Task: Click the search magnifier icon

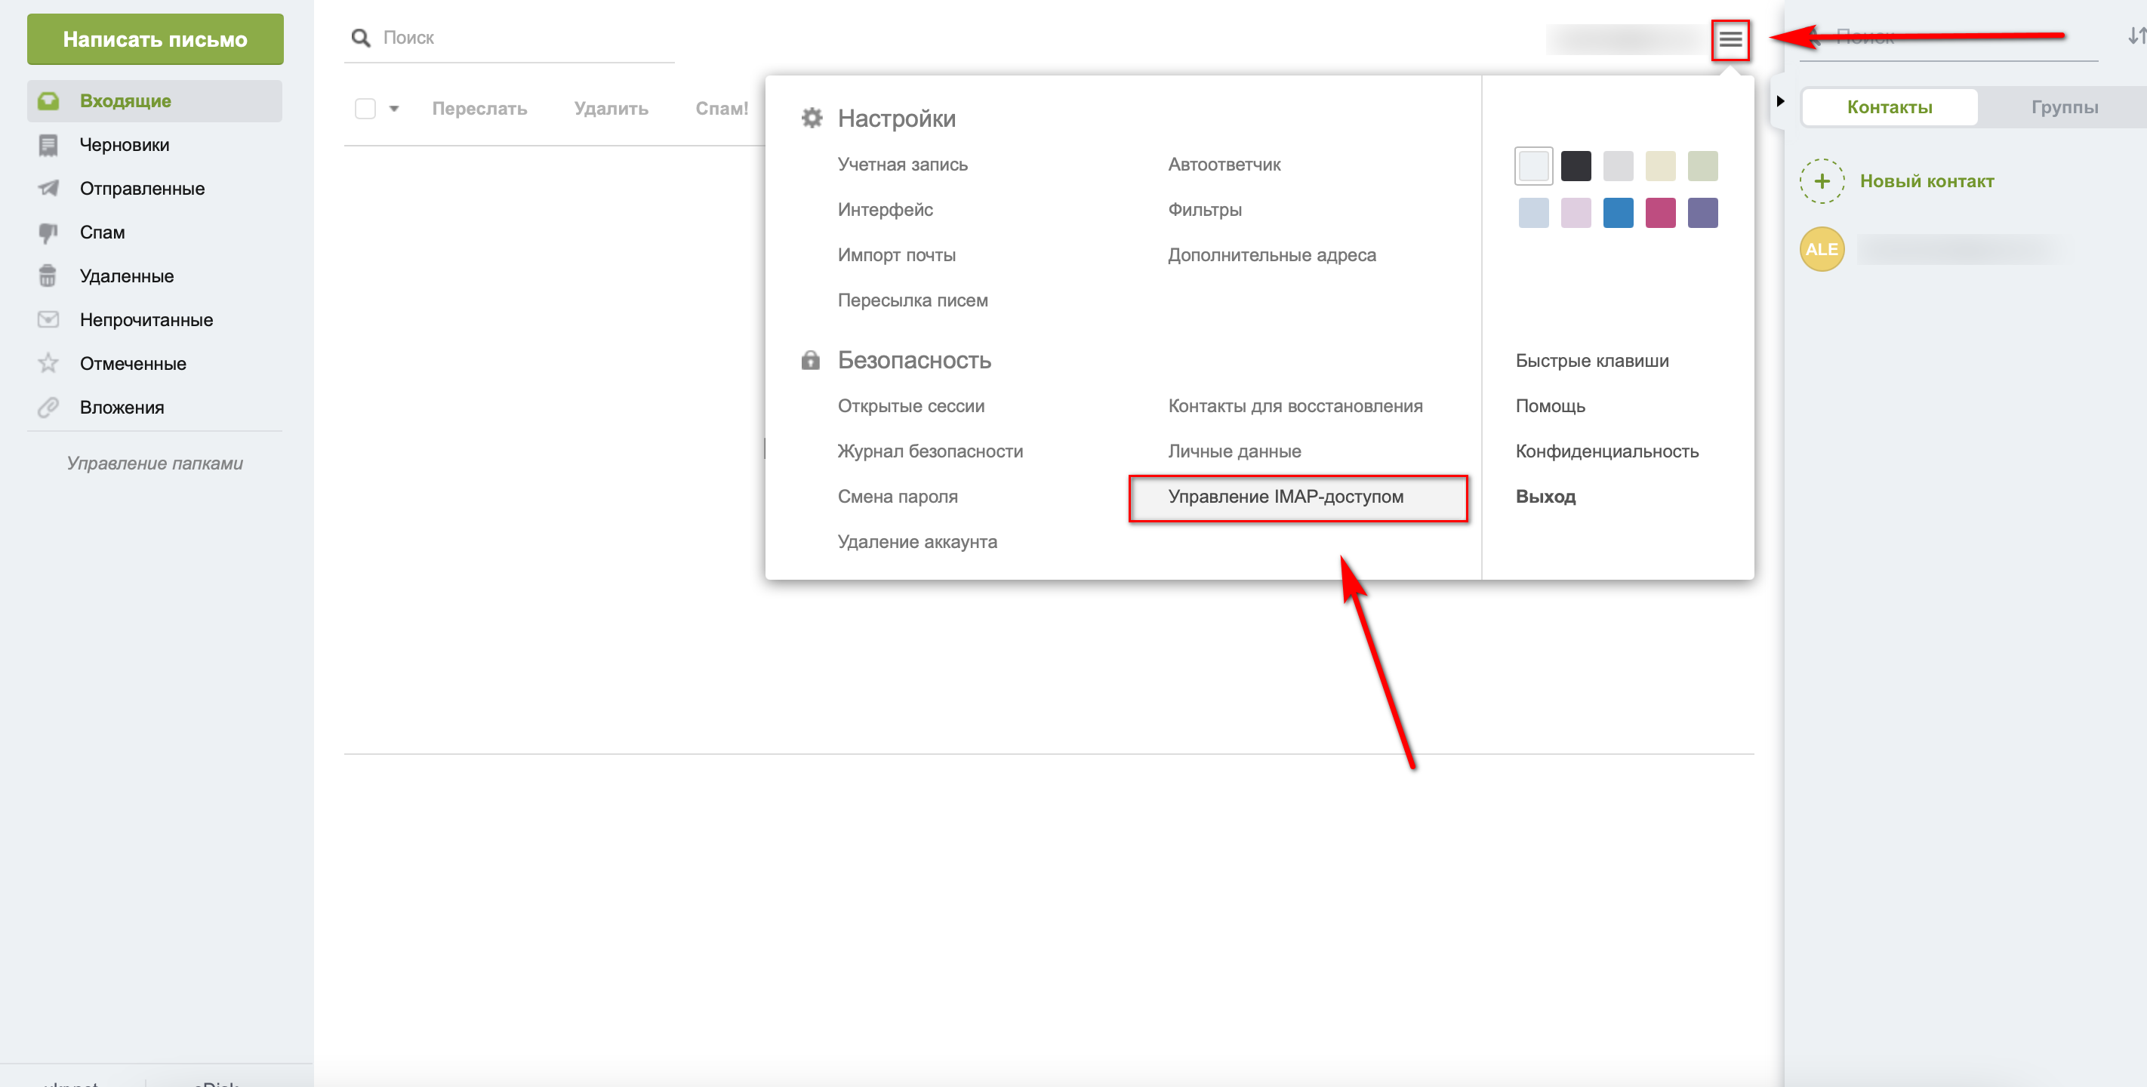Action: [x=361, y=38]
